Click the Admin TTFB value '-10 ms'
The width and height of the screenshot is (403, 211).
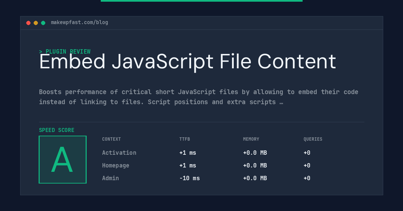[189, 178]
